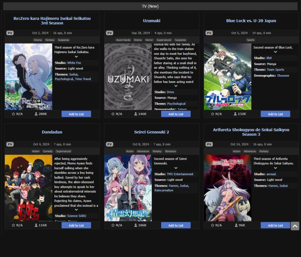301x257 pixels.
Task: Open the asread. studio link
Action: point(272,174)
